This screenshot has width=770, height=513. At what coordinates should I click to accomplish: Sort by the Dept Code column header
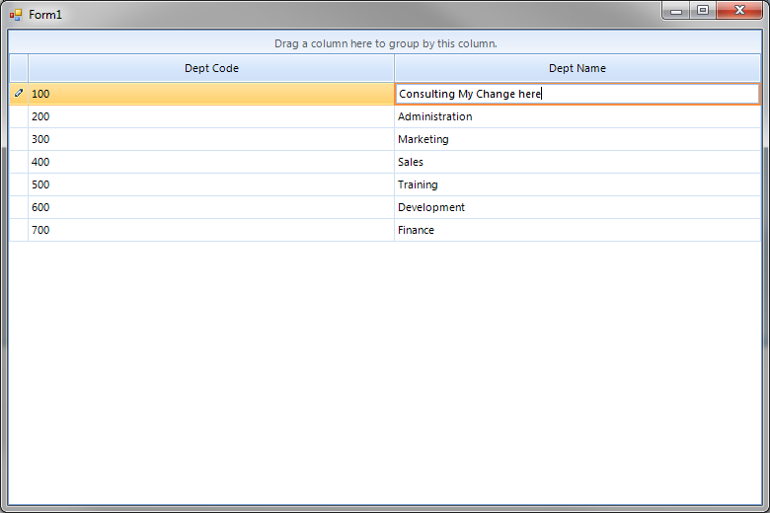(211, 68)
